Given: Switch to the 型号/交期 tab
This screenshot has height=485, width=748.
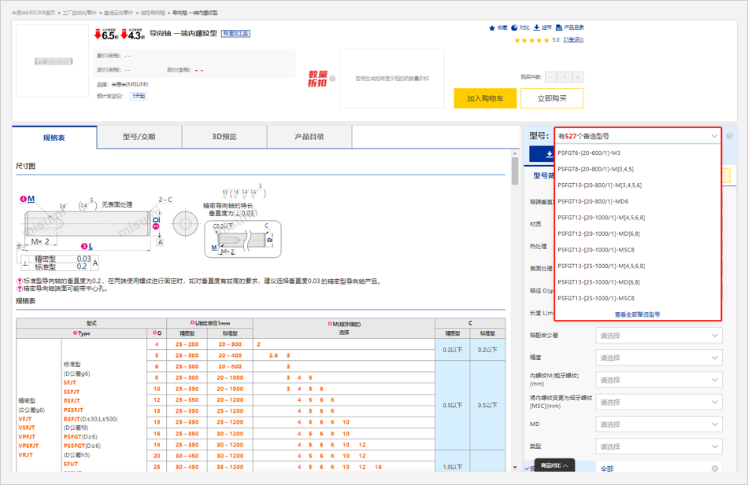Looking at the screenshot, I should pyautogui.click(x=139, y=137).
